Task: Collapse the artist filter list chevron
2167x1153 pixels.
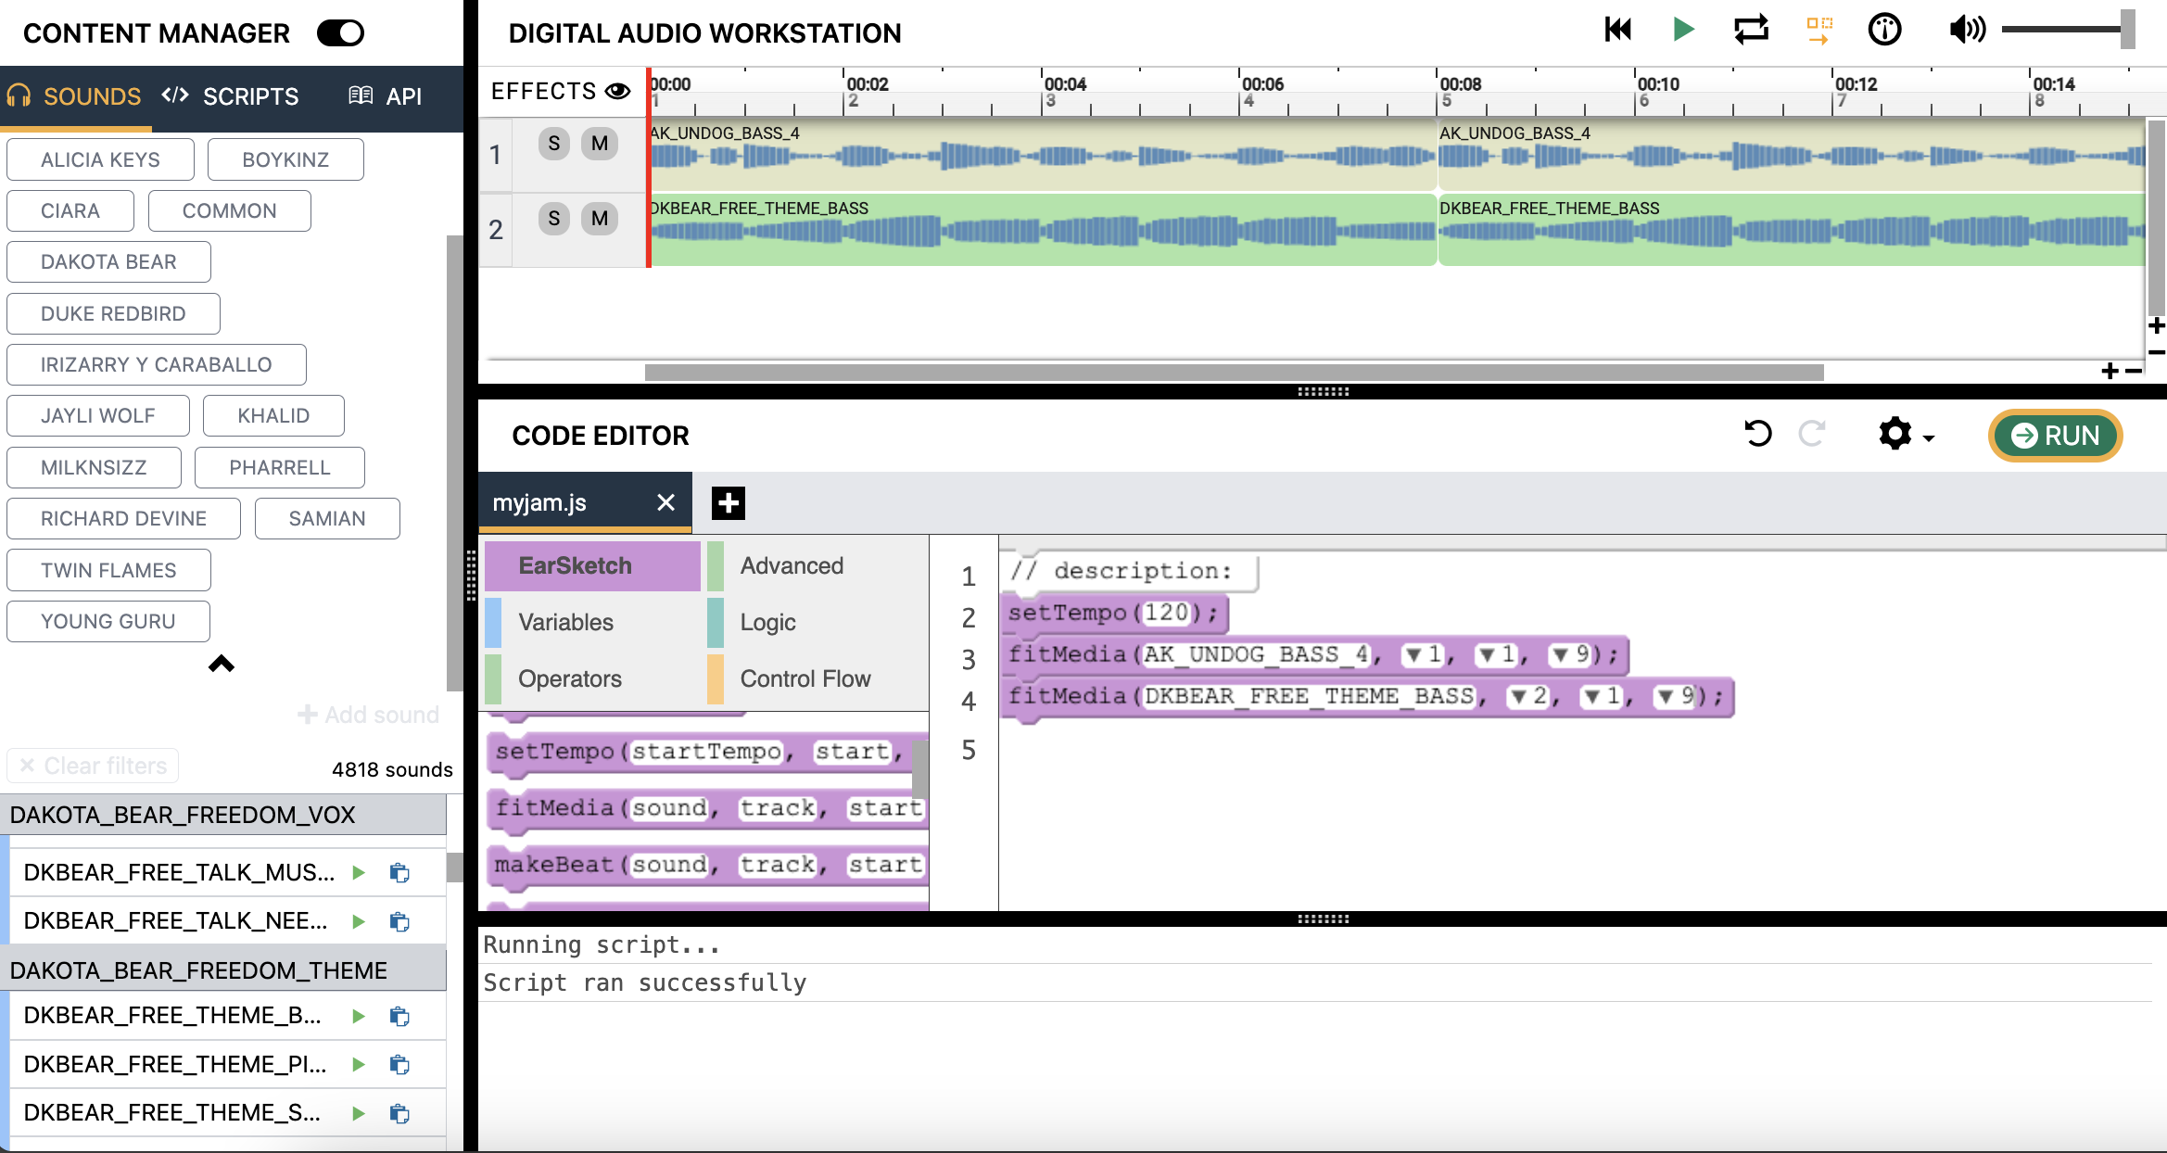Action: coord(221,664)
